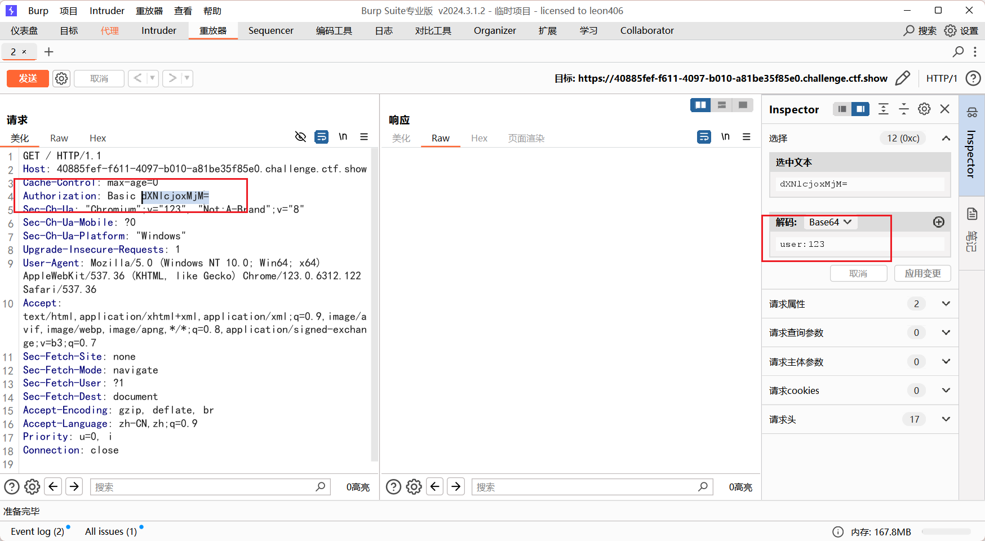
Task: Open the Event log (2) status entry
Action: click(37, 531)
